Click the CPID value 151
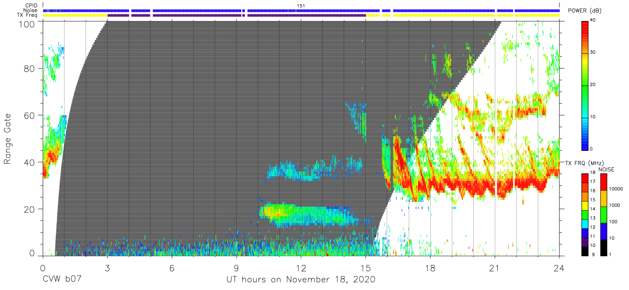Viewport: 629px width, 290px height. coord(301,6)
